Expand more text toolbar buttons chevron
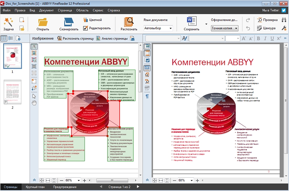 (285, 38)
